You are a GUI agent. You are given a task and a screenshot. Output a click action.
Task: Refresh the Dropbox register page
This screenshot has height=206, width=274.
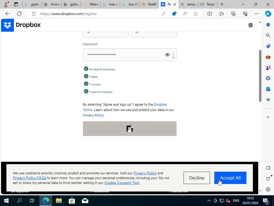(19, 14)
